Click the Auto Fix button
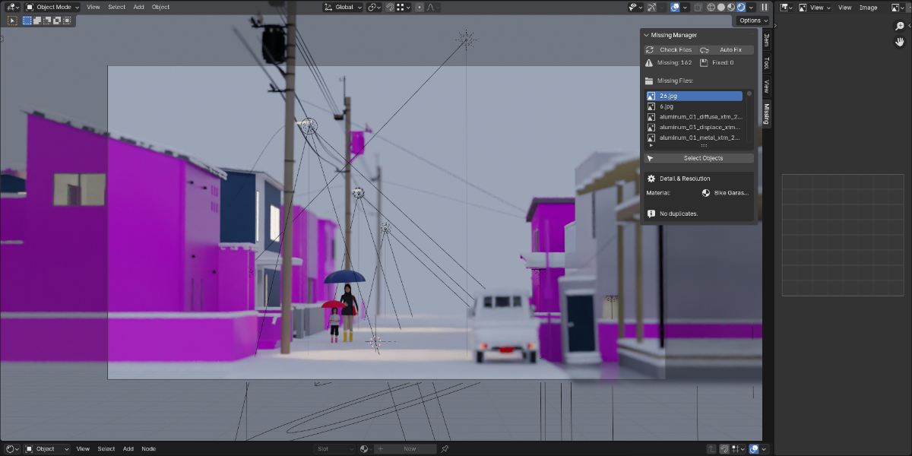Screen dimensions: 912x456 pyautogui.click(x=727, y=50)
